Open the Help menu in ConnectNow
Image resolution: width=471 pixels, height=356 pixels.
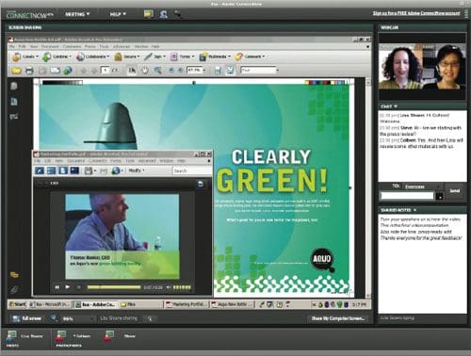click(118, 14)
